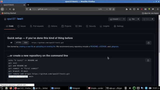Open the Wiki tab

pyautogui.click(x=79, y=26)
